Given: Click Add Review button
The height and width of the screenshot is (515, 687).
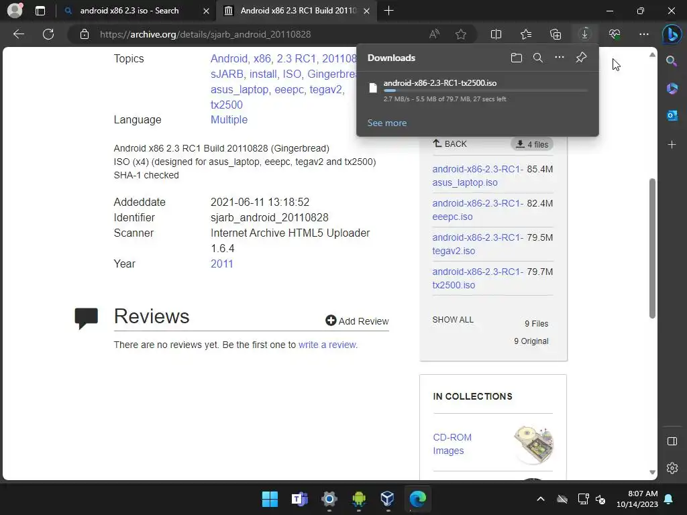Looking at the screenshot, I should point(357,321).
